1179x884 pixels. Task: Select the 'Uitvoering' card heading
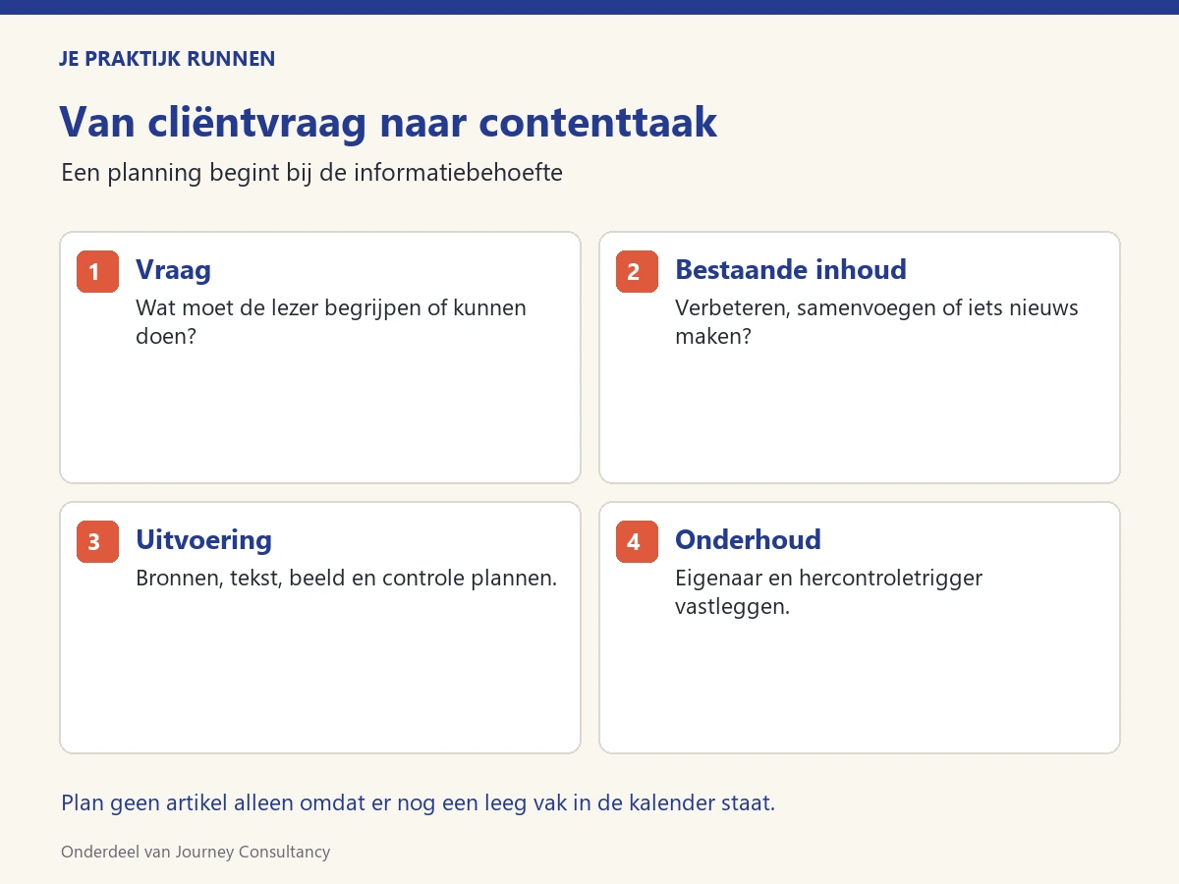point(203,540)
